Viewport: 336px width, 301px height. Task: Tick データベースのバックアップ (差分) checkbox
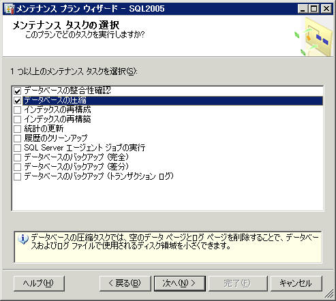(18, 167)
